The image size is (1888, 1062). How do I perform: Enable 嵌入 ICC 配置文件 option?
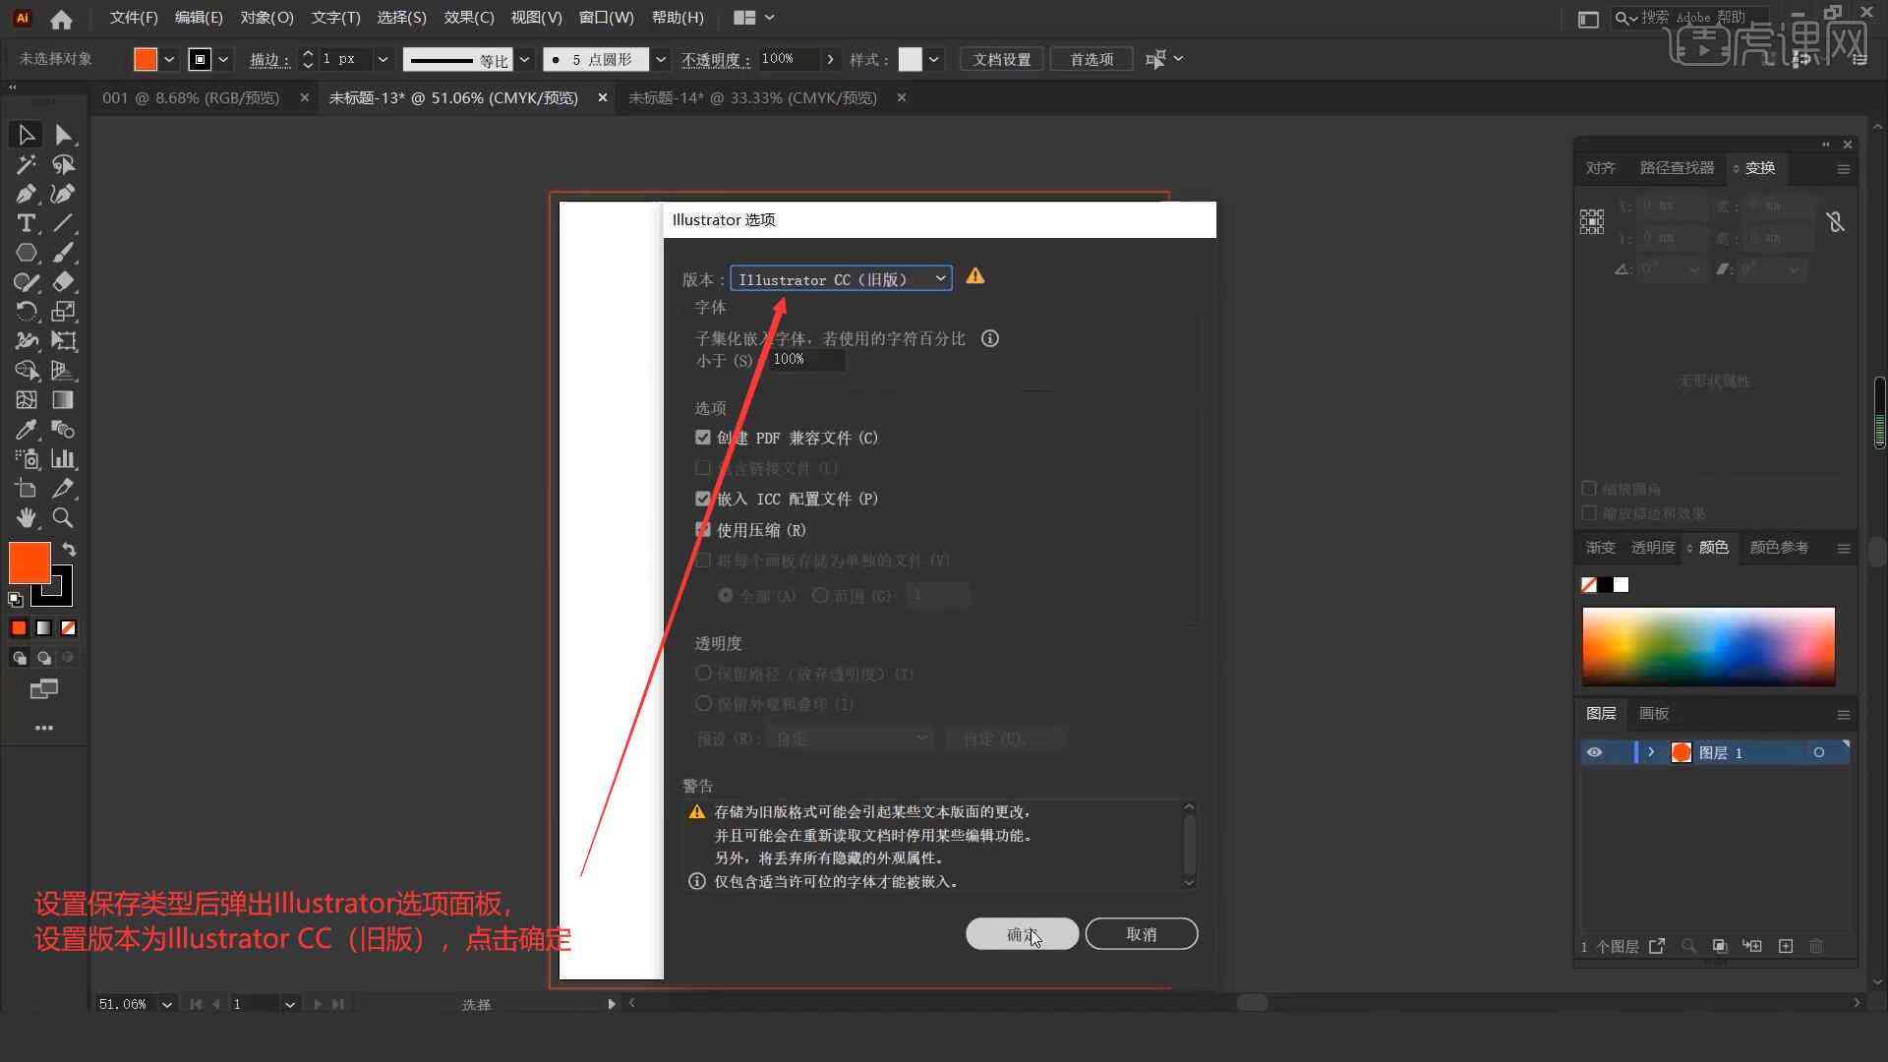pyautogui.click(x=701, y=498)
